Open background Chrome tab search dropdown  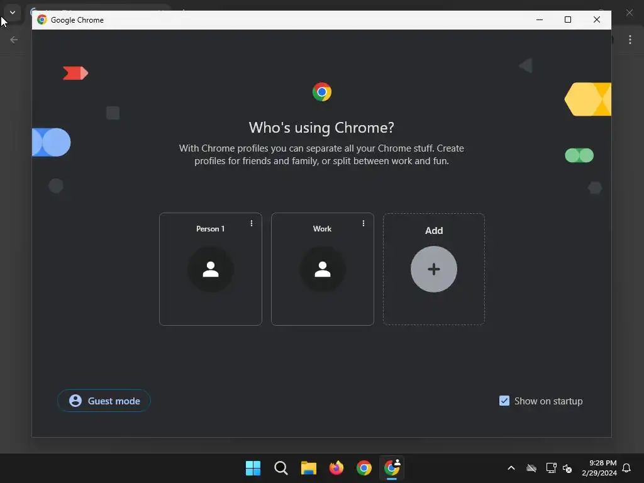point(13,13)
